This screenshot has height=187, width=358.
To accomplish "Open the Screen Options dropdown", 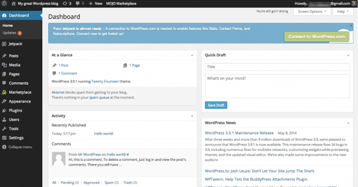I will (312, 11).
